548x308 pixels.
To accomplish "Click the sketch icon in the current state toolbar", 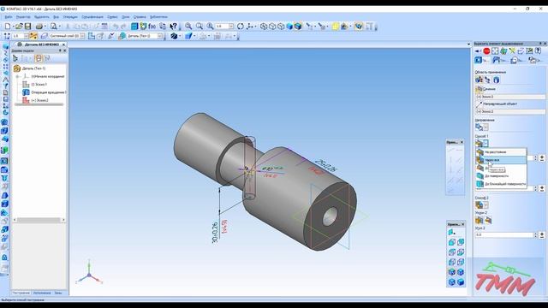I will point(92,36).
